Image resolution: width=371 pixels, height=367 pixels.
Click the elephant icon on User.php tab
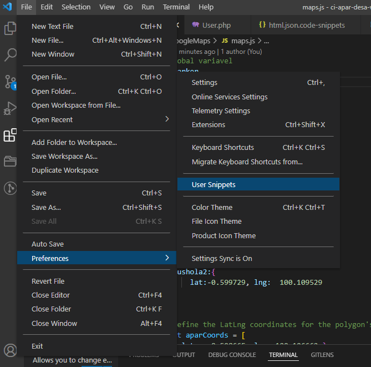click(x=195, y=24)
